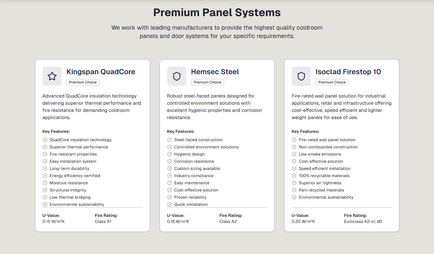This screenshot has height=254, width=434.
Task: Click the Premium Panel Systems heading
Action: click(217, 13)
